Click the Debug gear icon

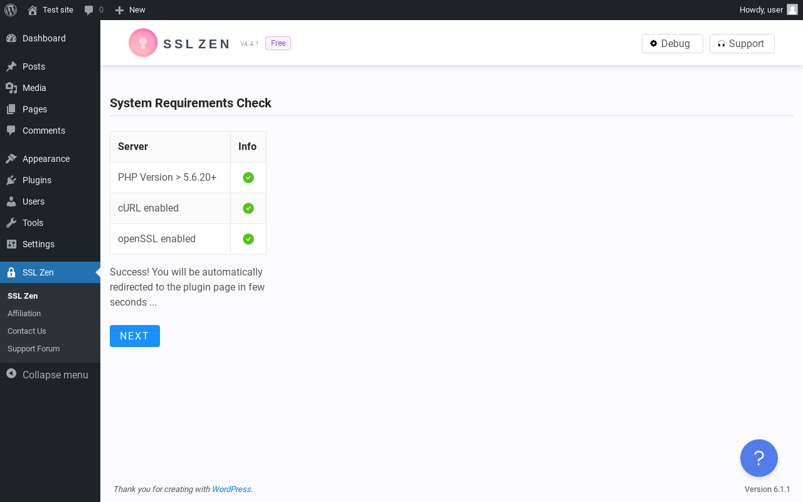pyautogui.click(x=654, y=43)
